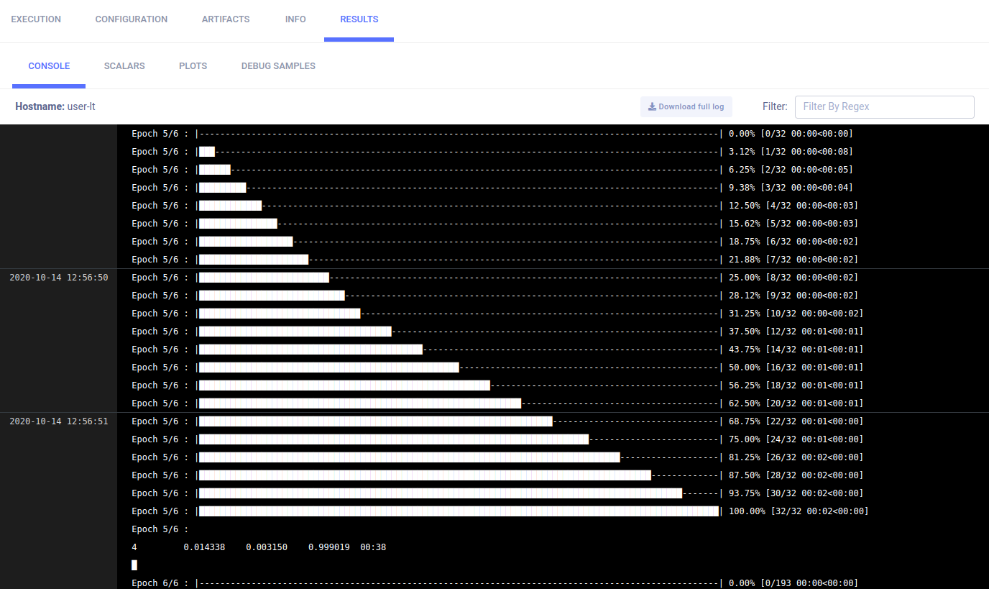Click the RESULTS tab

tap(359, 19)
